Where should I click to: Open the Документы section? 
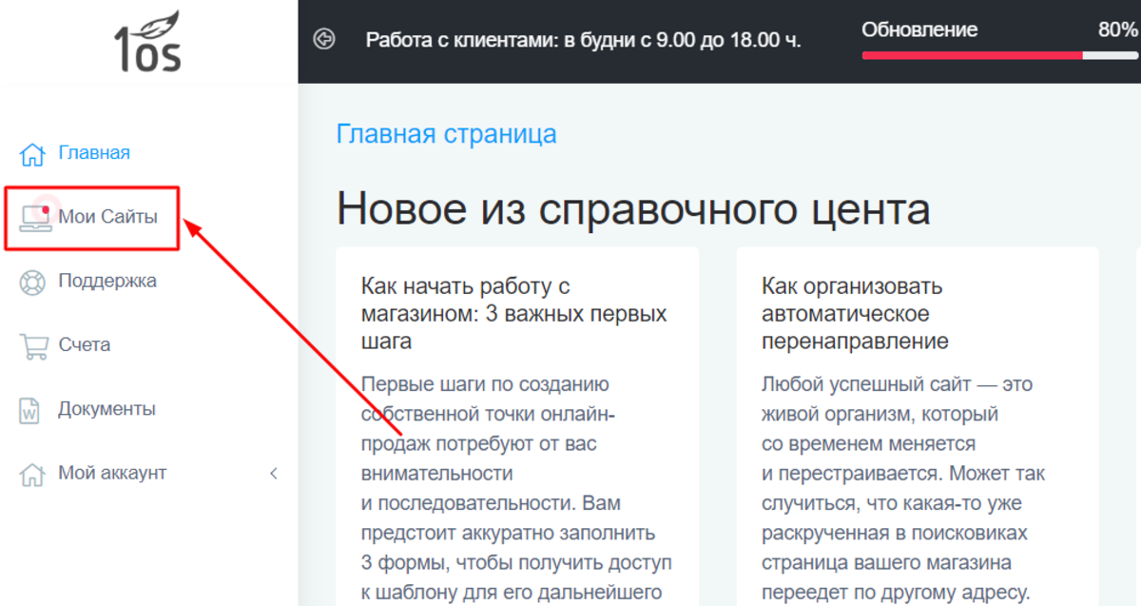coord(106,409)
